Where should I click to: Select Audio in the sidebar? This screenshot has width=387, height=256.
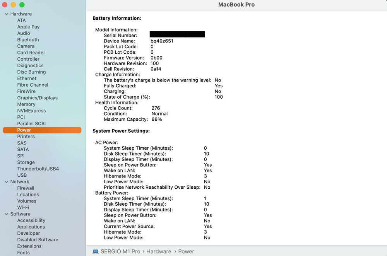click(24, 33)
